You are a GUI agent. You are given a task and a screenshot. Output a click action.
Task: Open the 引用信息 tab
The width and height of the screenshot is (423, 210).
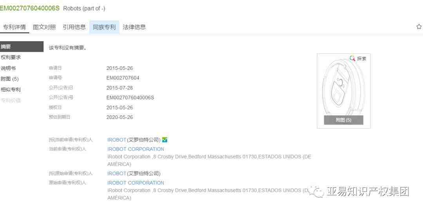(x=74, y=27)
